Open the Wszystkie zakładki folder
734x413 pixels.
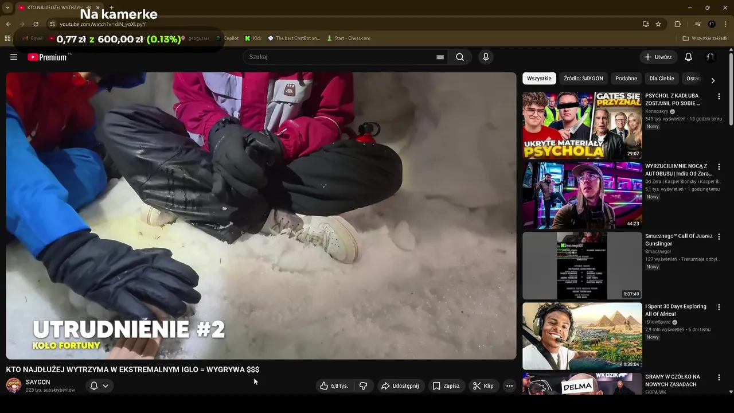pyautogui.click(x=705, y=38)
